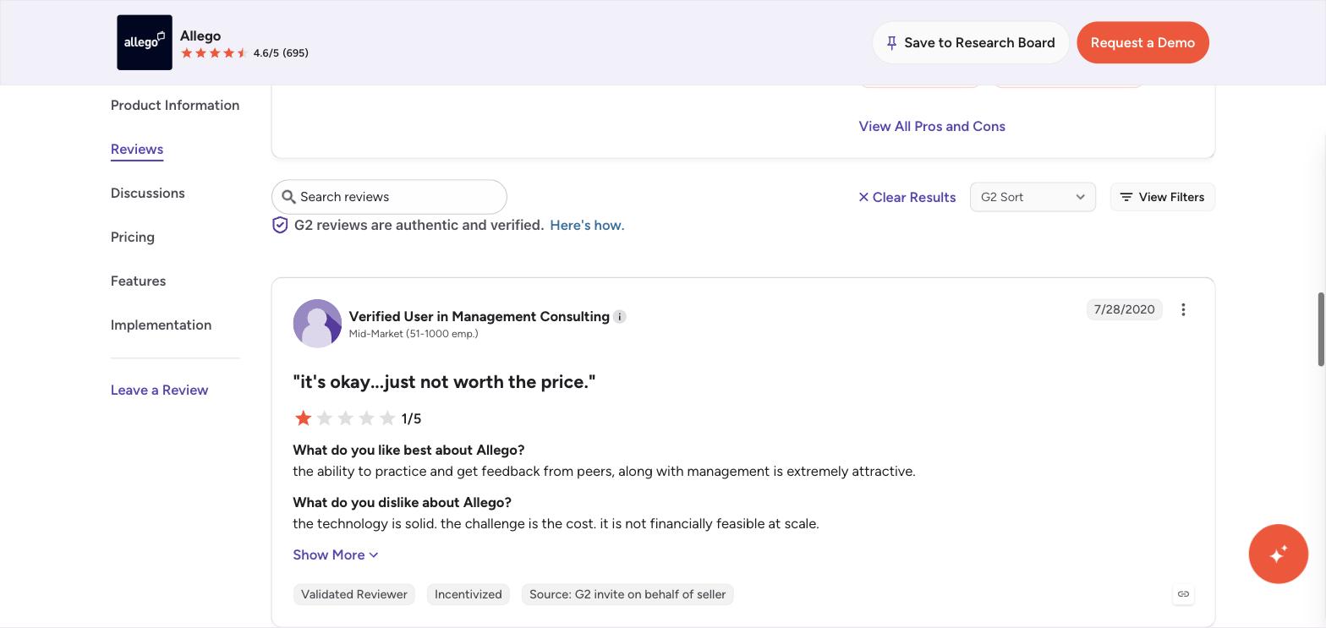Viewport: 1326px width, 628px height.
Task: Click "What do you dislike about Allego?" heading
Action: (x=403, y=502)
